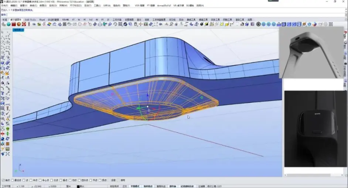
Task: Open the ArmadilloFull menu
Action: 164,5
